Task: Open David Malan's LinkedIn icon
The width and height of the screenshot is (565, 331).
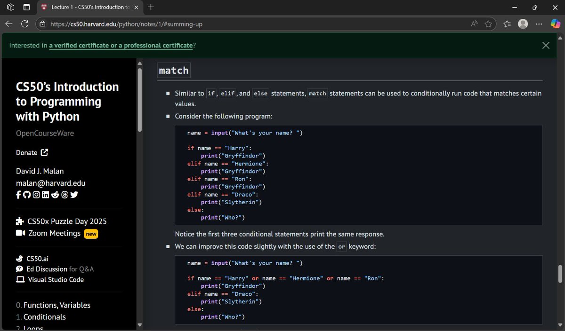Action: click(x=45, y=195)
